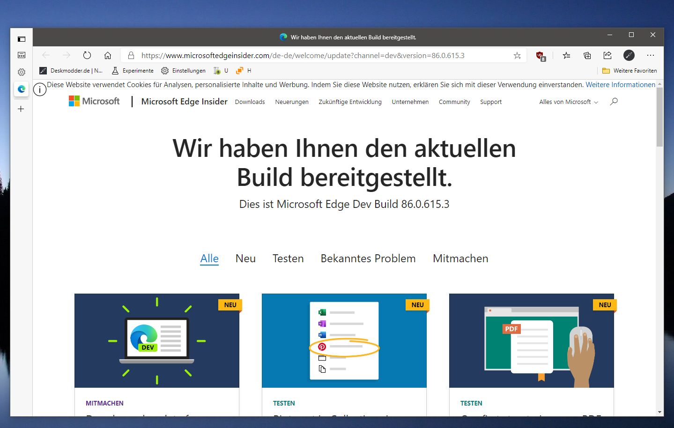Screen dimensions: 674x428
Task: Open the Zukünftige Entwicklung menu item
Action: [350, 102]
